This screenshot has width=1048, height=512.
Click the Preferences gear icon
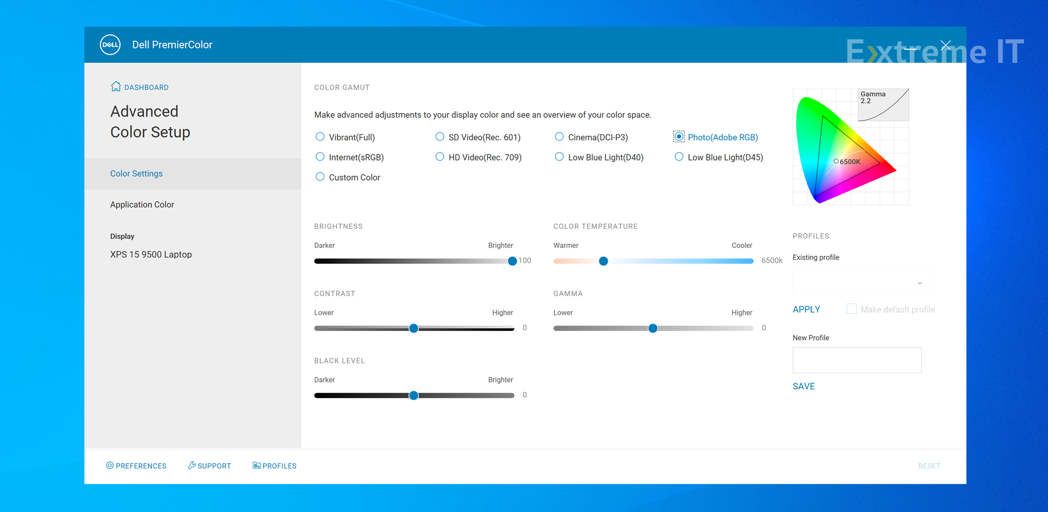[110, 466]
